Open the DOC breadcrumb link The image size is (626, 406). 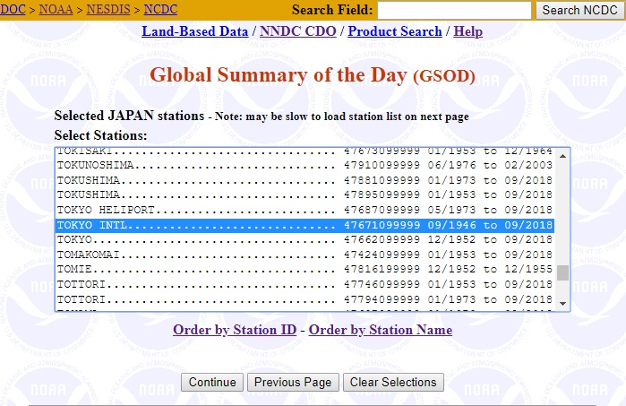13,9
